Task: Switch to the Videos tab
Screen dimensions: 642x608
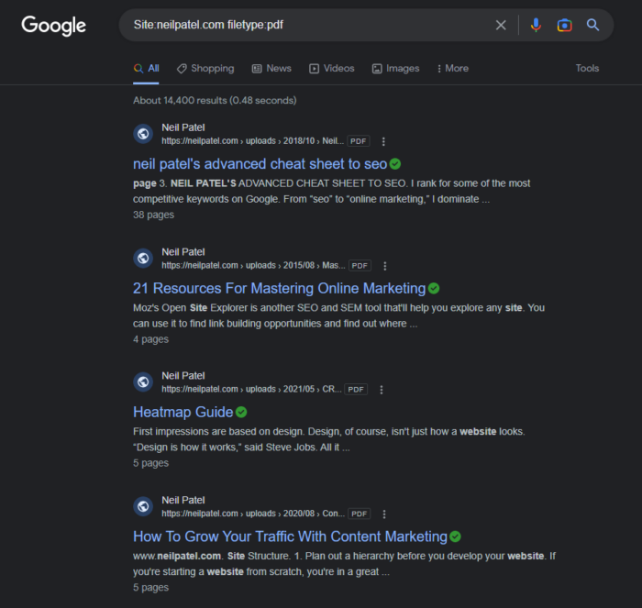Action: [x=332, y=69]
